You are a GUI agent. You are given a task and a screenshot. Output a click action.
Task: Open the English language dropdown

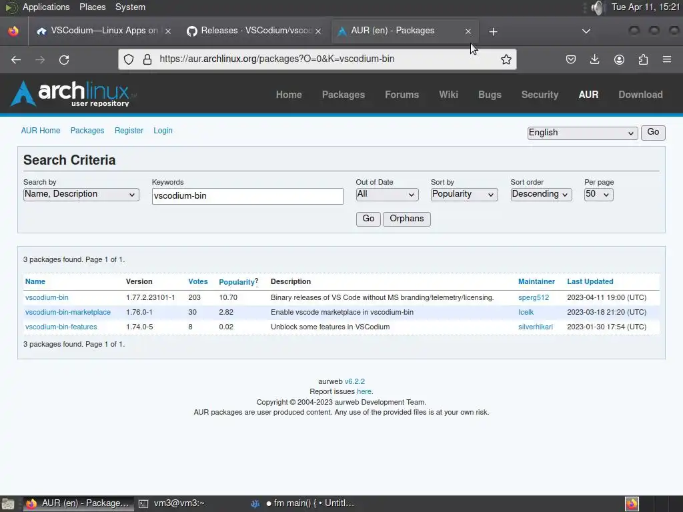tap(582, 133)
